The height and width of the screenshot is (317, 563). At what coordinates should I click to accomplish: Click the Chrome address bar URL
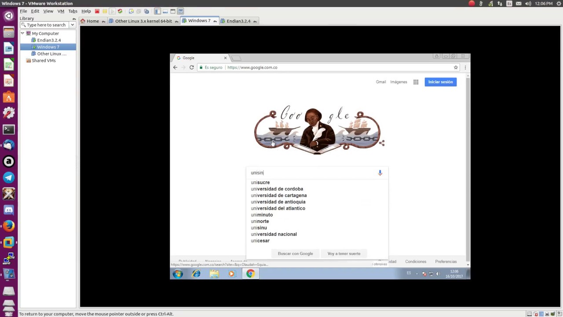click(252, 67)
